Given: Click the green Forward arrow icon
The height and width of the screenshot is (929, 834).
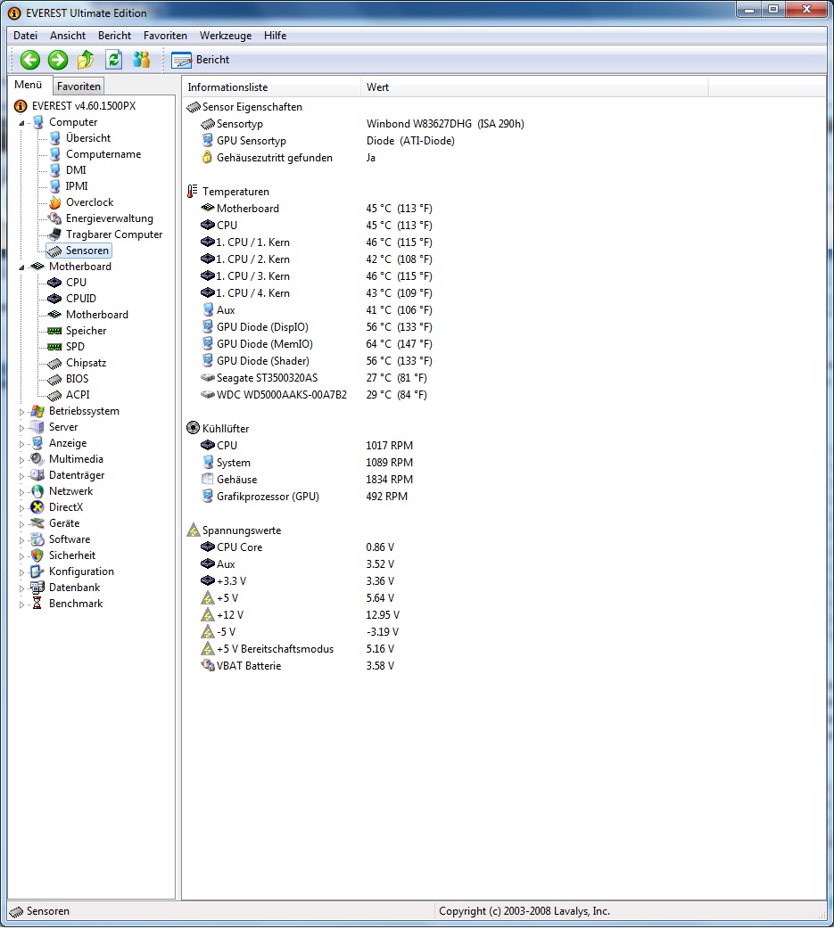Looking at the screenshot, I should [58, 60].
